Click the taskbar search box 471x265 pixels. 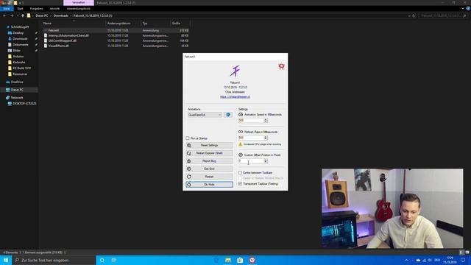pyautogui.click(x=54, y=260)
